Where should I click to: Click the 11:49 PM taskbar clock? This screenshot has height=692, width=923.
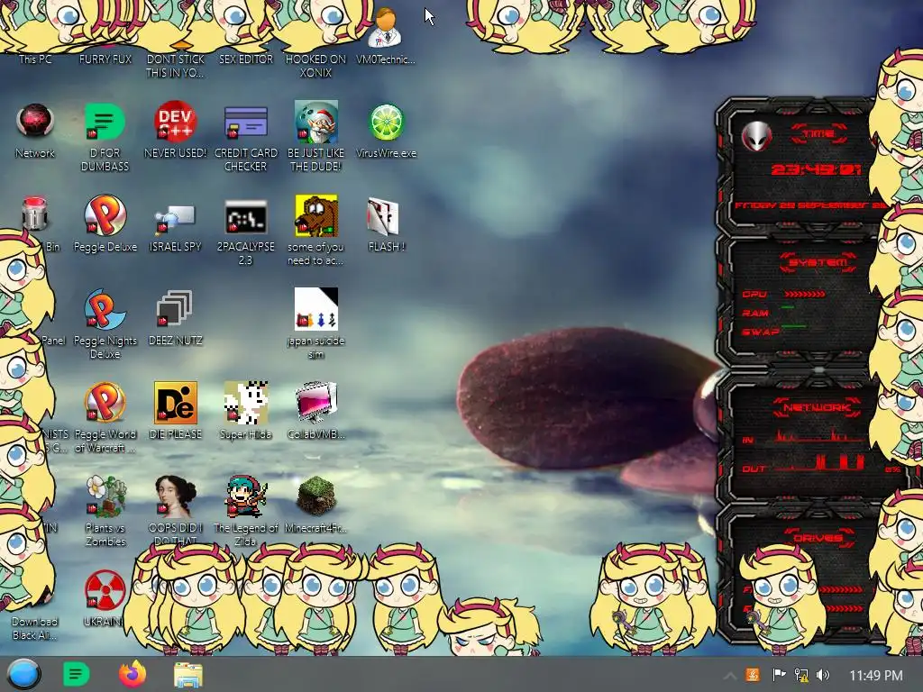pos(876,676)
